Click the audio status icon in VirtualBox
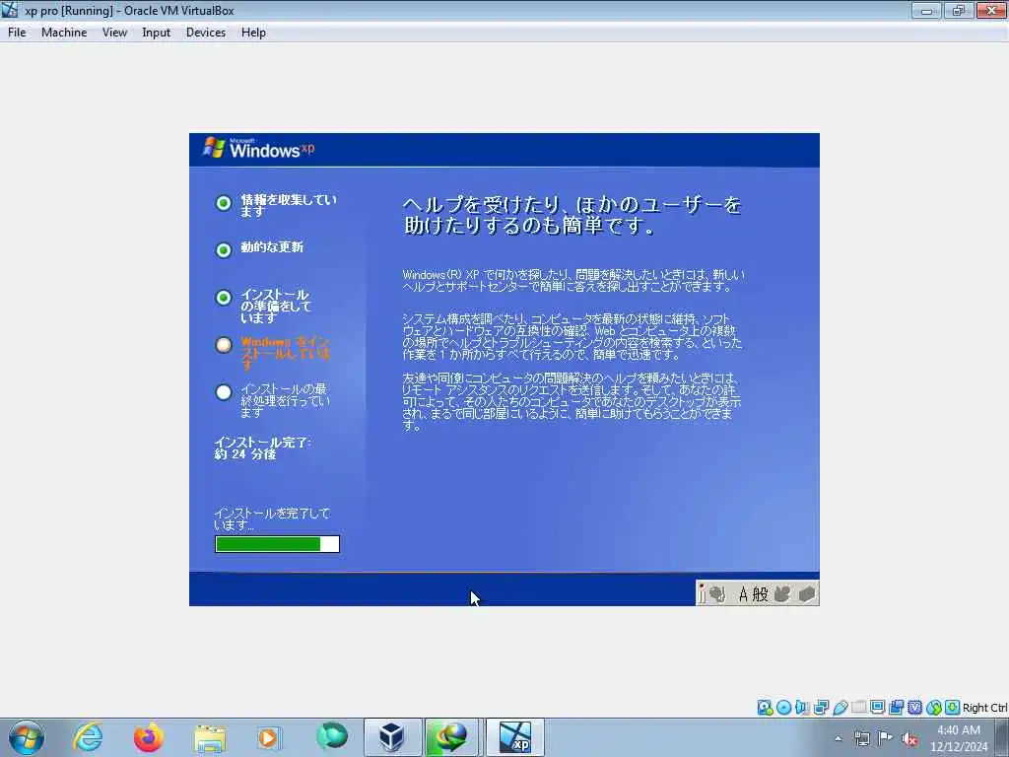This screenshot has height=757, width=1009. tap(802, 708)
